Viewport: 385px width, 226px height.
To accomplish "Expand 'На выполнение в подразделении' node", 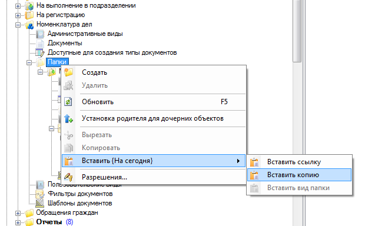I will (x=18, y=6).
